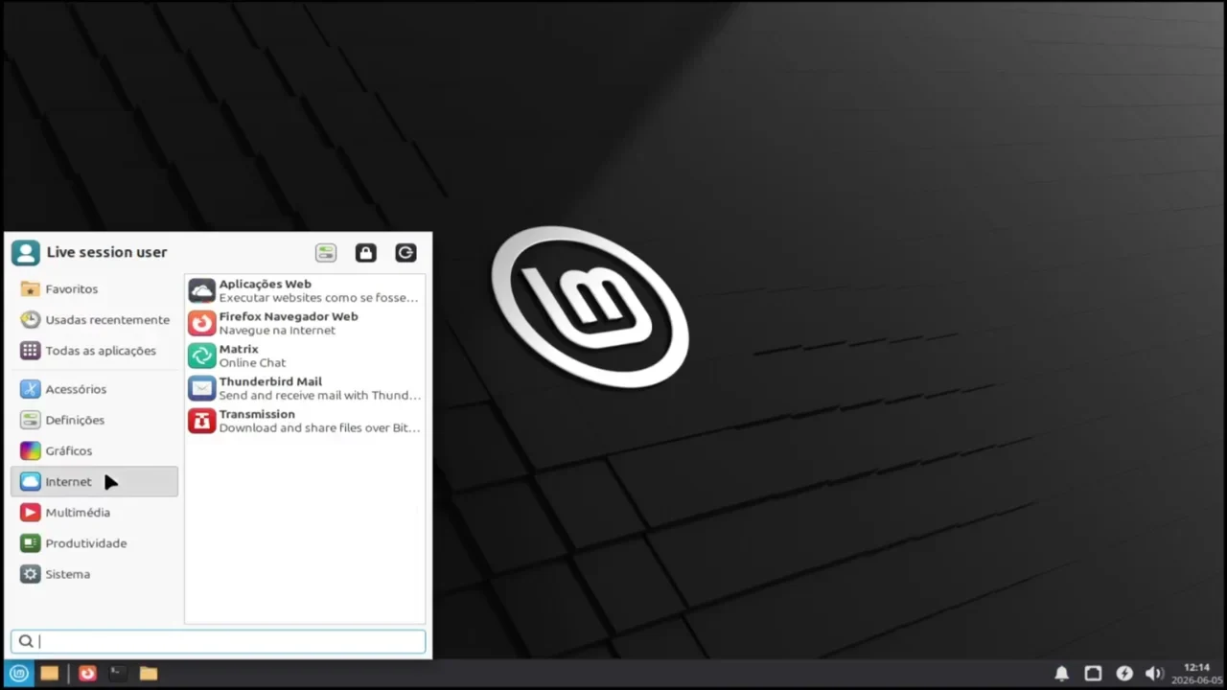Image resolution: width=1227 pixels, height=690 pixels.
Task: Lock the screen with padlock icon
Action: point(365,253)
